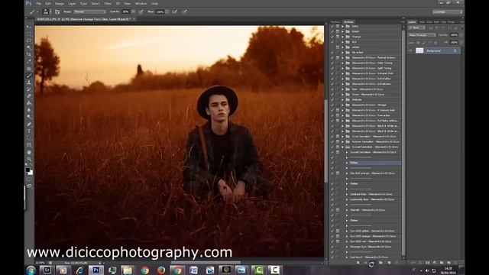Open the Essentials workspace dropdown

(x=447, y=12)
